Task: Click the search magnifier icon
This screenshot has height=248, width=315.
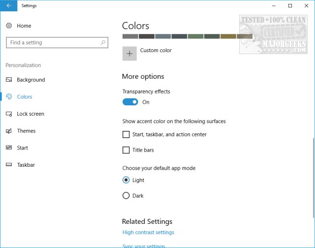Action: [103, 42]
